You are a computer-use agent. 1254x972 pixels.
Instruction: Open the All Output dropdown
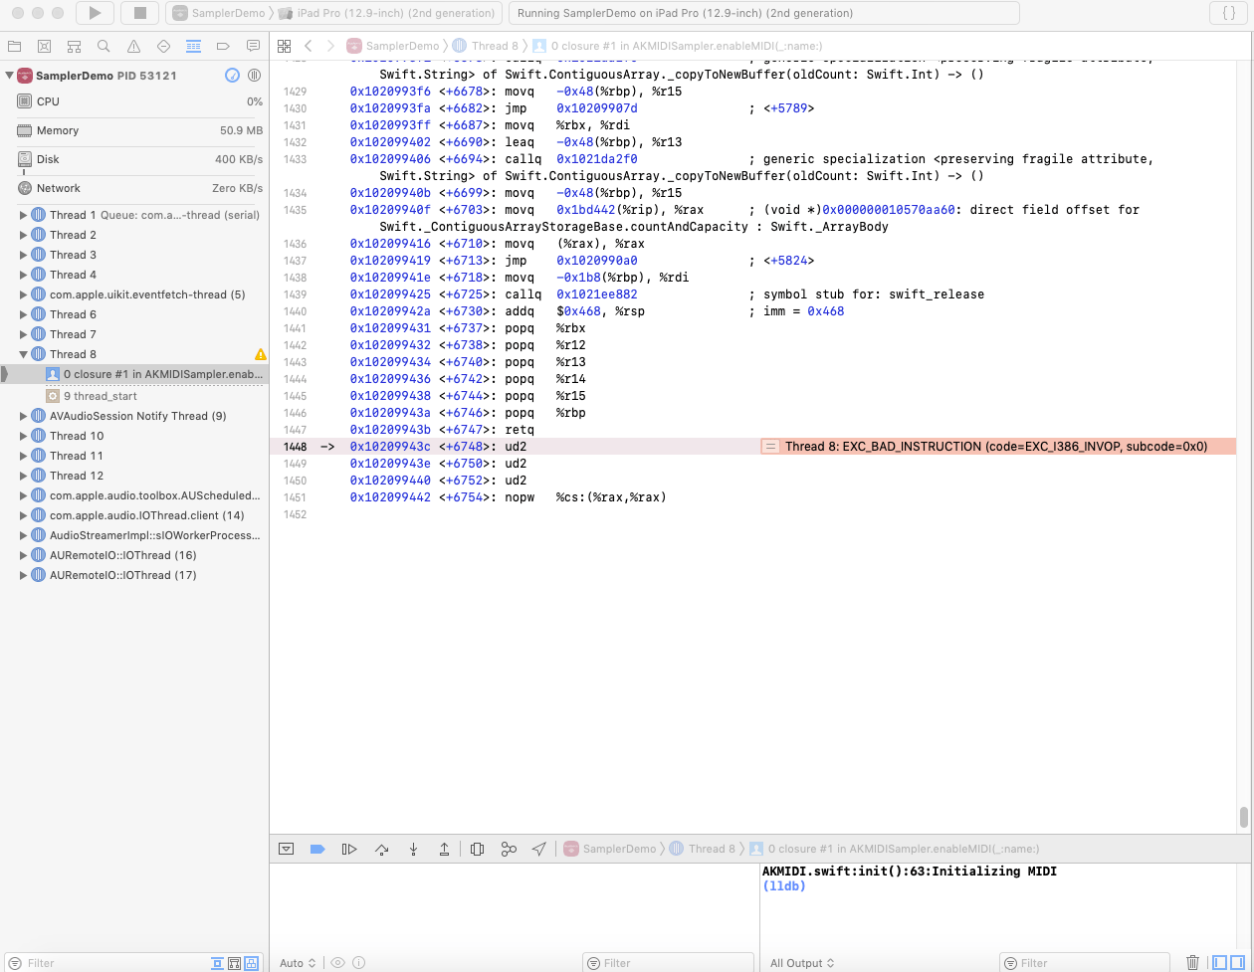[x=802, y=962]
